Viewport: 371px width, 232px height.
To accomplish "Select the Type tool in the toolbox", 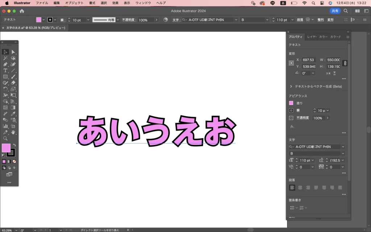I will click(5, 70).
